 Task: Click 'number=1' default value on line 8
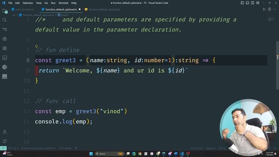[x=158, y=60]
